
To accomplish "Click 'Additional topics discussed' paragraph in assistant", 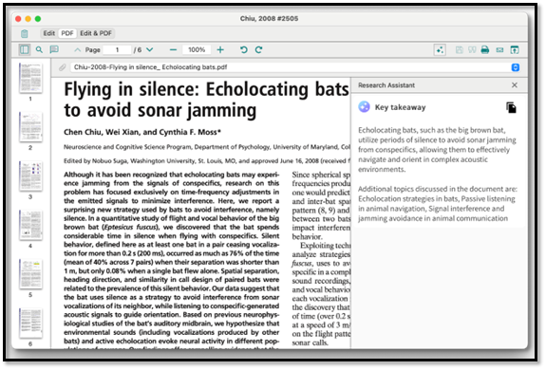I will click(438, 204).
